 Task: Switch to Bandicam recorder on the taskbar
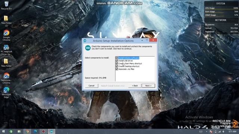click(43, 131)
